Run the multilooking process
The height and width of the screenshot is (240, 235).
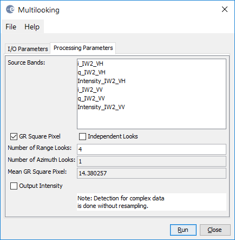pos(183,230)
